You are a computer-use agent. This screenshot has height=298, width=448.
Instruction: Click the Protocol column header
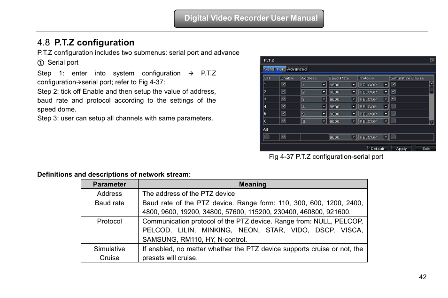click(x=366, y=78)
